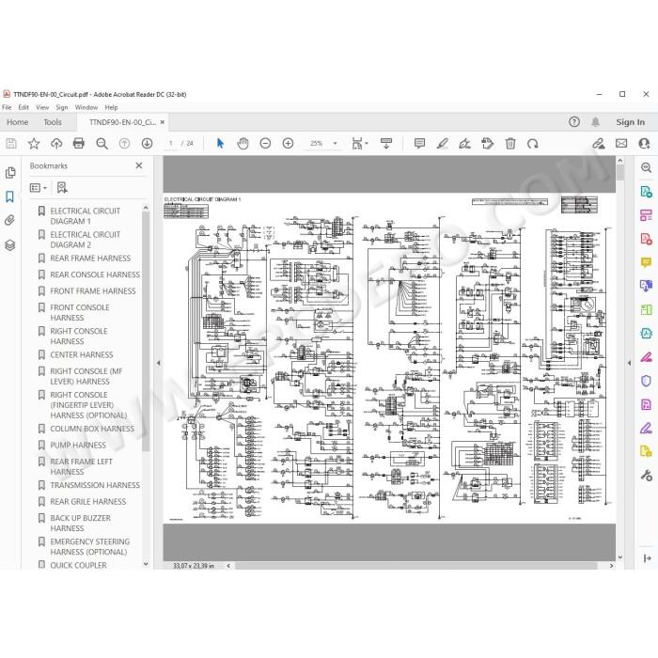Viewport: 658px width, 658px height.
Task: Open the sign document pen tool
Action: pos(464,144)
